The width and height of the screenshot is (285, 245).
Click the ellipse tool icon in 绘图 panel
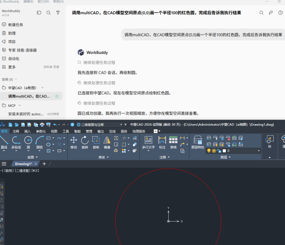[x=49, y=144]
